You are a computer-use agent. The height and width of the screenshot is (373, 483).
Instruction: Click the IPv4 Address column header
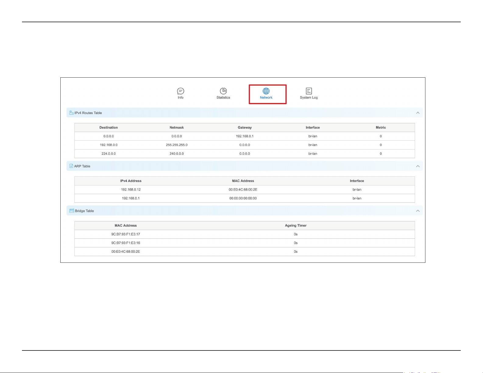click(x=131, y=181)
